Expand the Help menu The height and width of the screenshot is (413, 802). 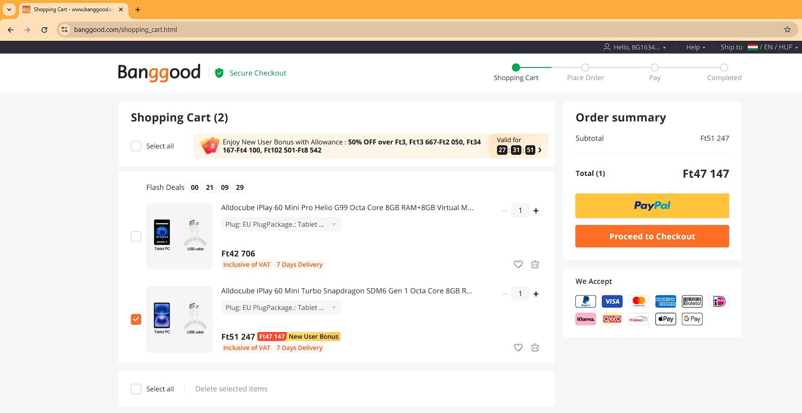695,47
